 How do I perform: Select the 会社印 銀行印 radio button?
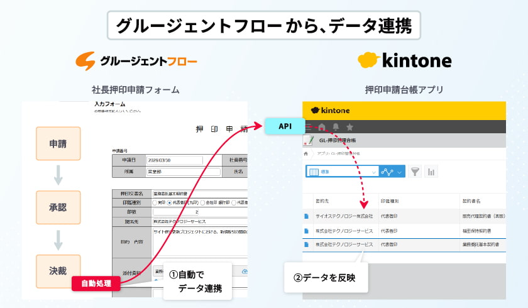coord(202,202)
